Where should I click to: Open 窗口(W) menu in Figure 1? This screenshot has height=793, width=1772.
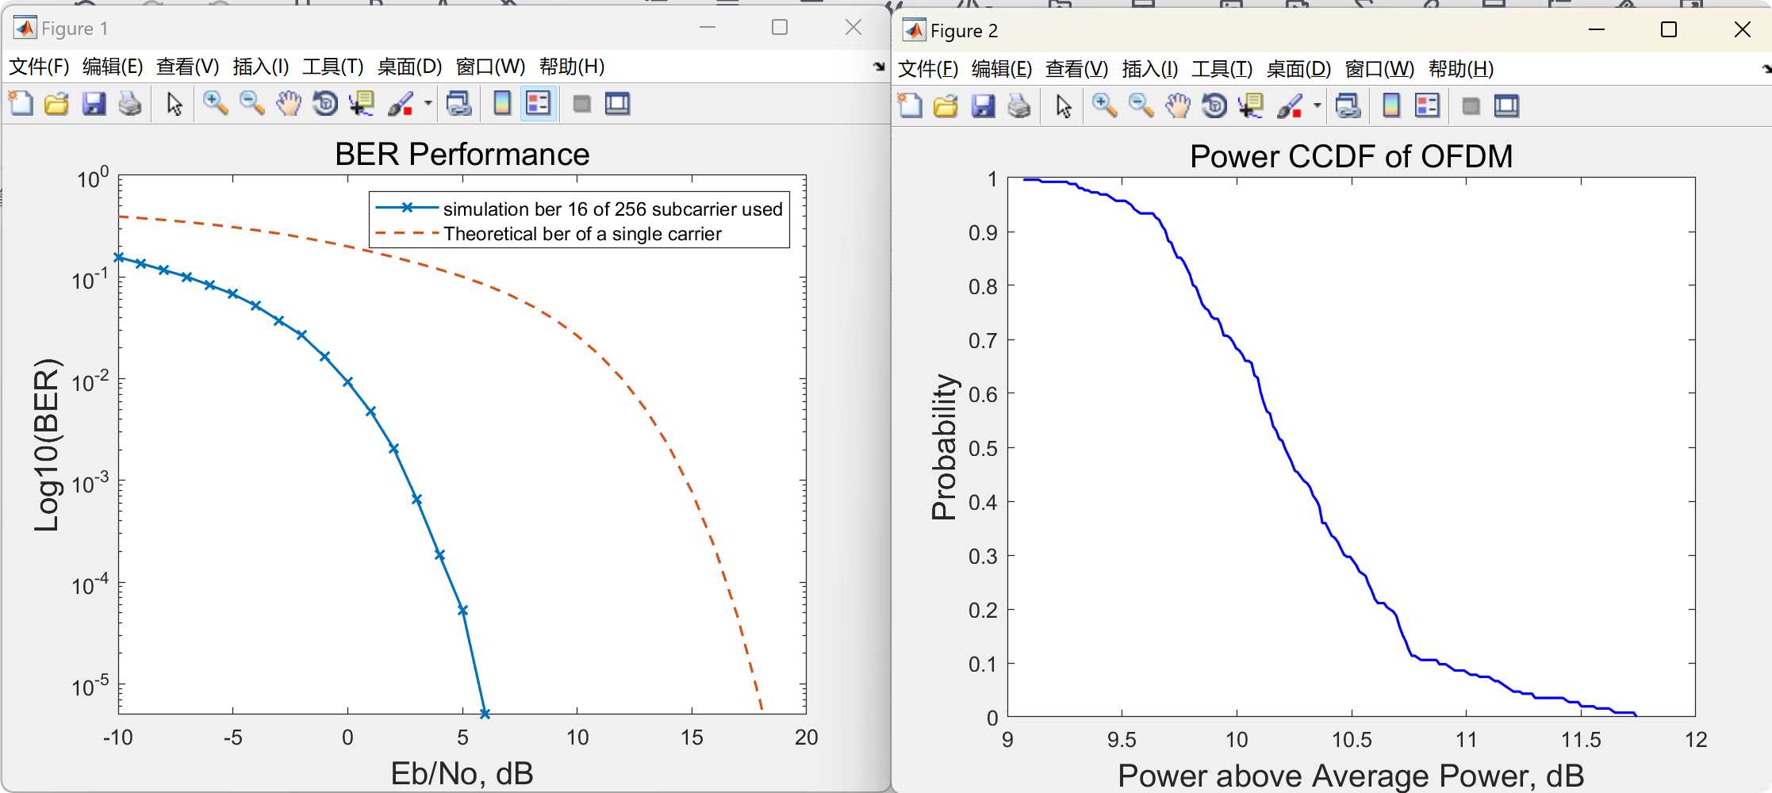[x=490, y=67]
